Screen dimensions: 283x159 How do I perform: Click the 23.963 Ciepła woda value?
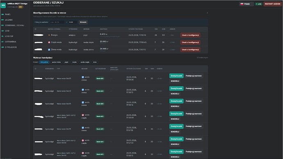104,42
